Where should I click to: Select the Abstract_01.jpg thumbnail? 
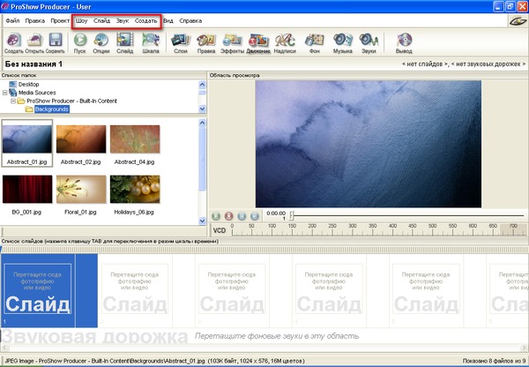[x=27, y=143]
